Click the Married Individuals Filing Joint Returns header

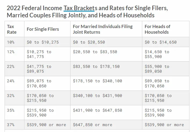pyautogui.click(x=103, y=29)
